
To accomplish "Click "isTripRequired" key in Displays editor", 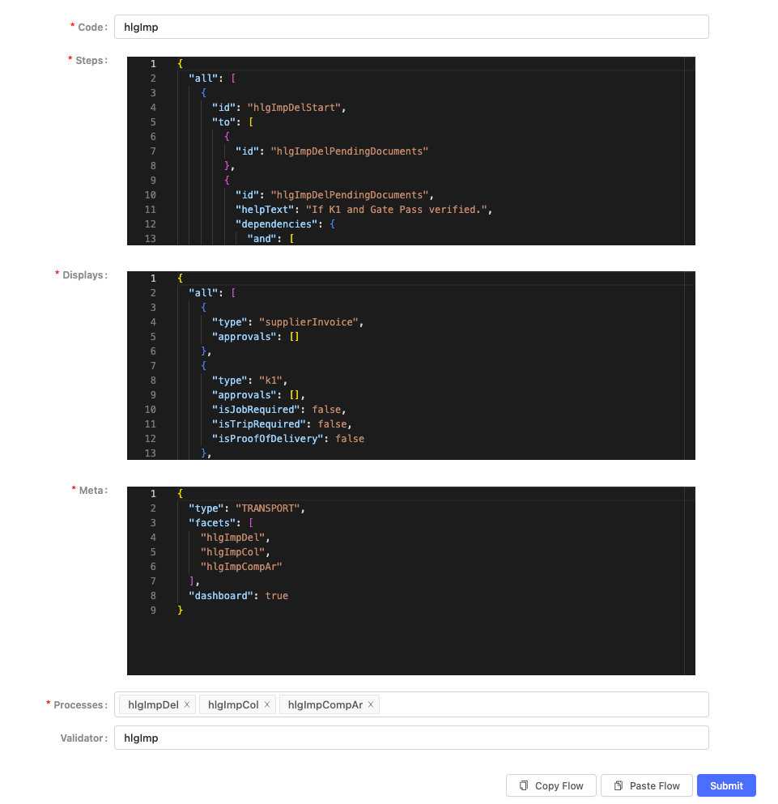I will pos(259,424).
